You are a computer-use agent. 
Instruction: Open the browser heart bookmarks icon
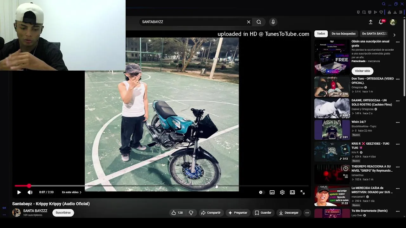pos(381,12)
